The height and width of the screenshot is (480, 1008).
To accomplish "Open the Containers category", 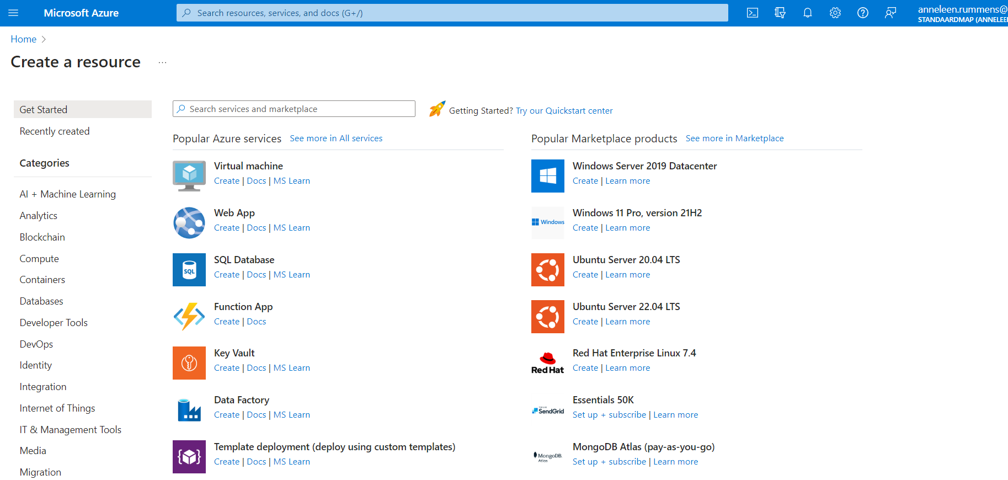I will coord(42,280).
